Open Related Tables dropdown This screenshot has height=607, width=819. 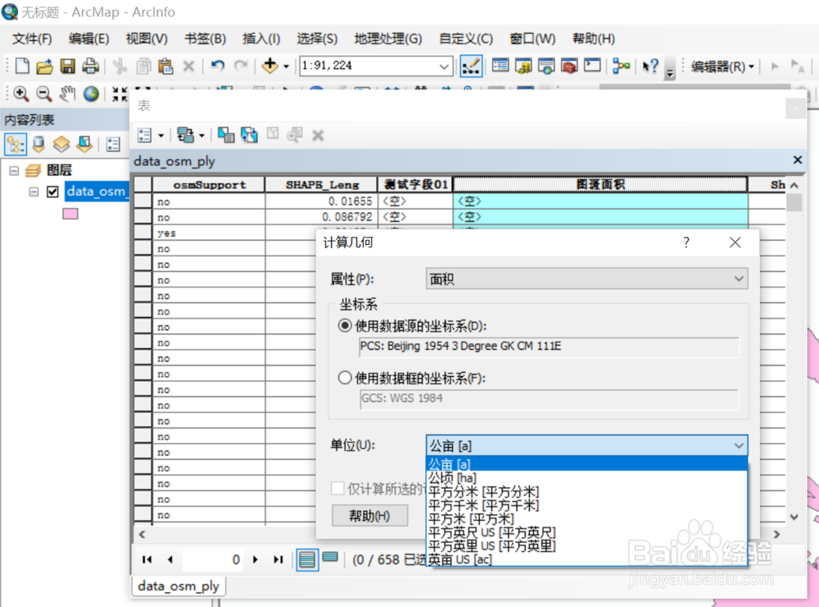191,135
